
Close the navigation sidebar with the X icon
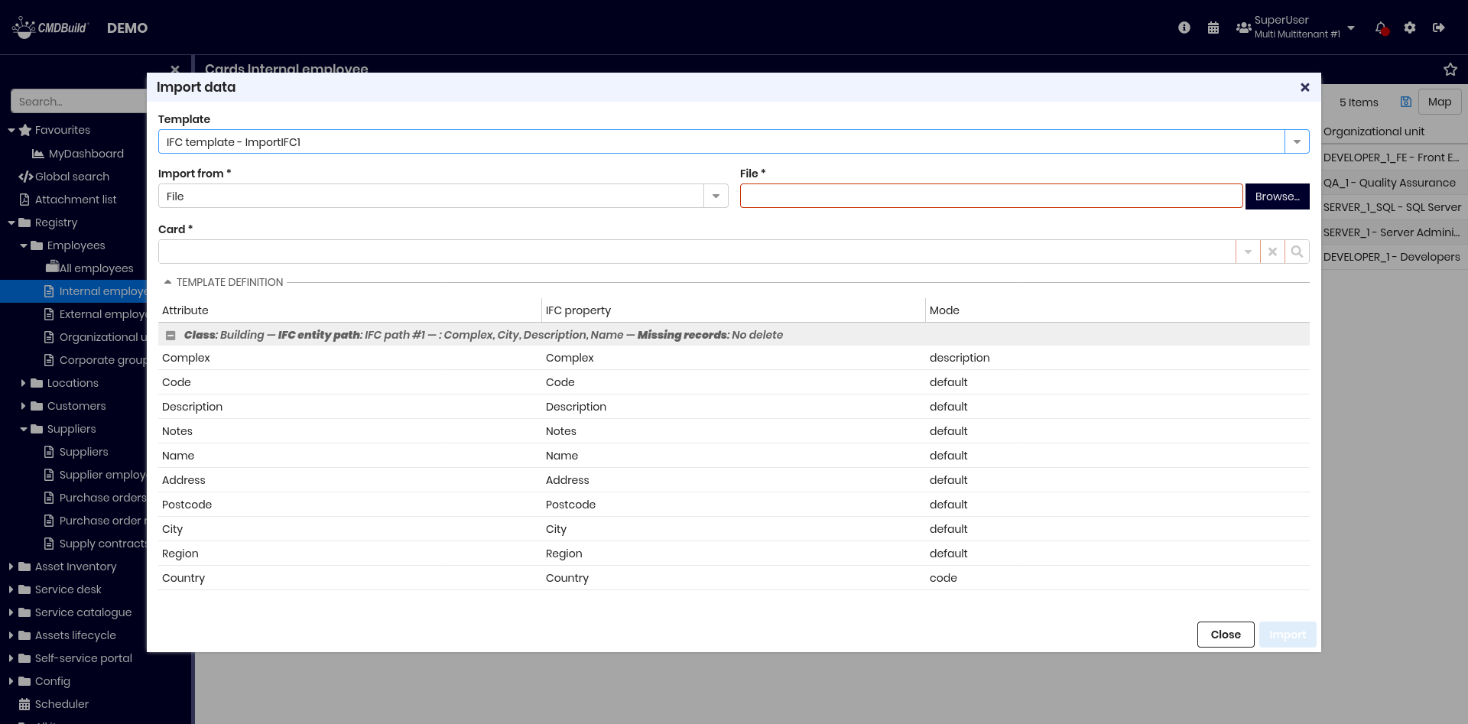point(175,70)
